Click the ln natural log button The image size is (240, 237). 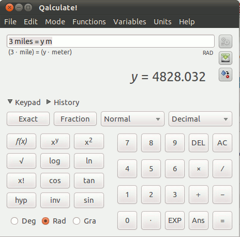[89, 161]
